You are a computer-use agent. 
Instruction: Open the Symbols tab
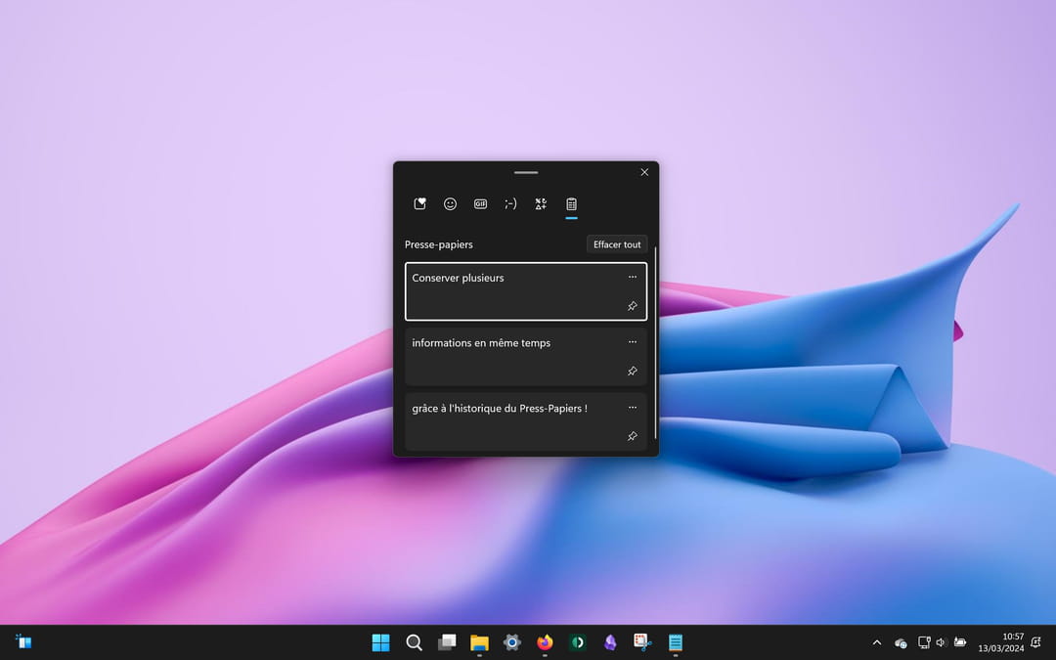pyautogui.click(x=541, y=204)
